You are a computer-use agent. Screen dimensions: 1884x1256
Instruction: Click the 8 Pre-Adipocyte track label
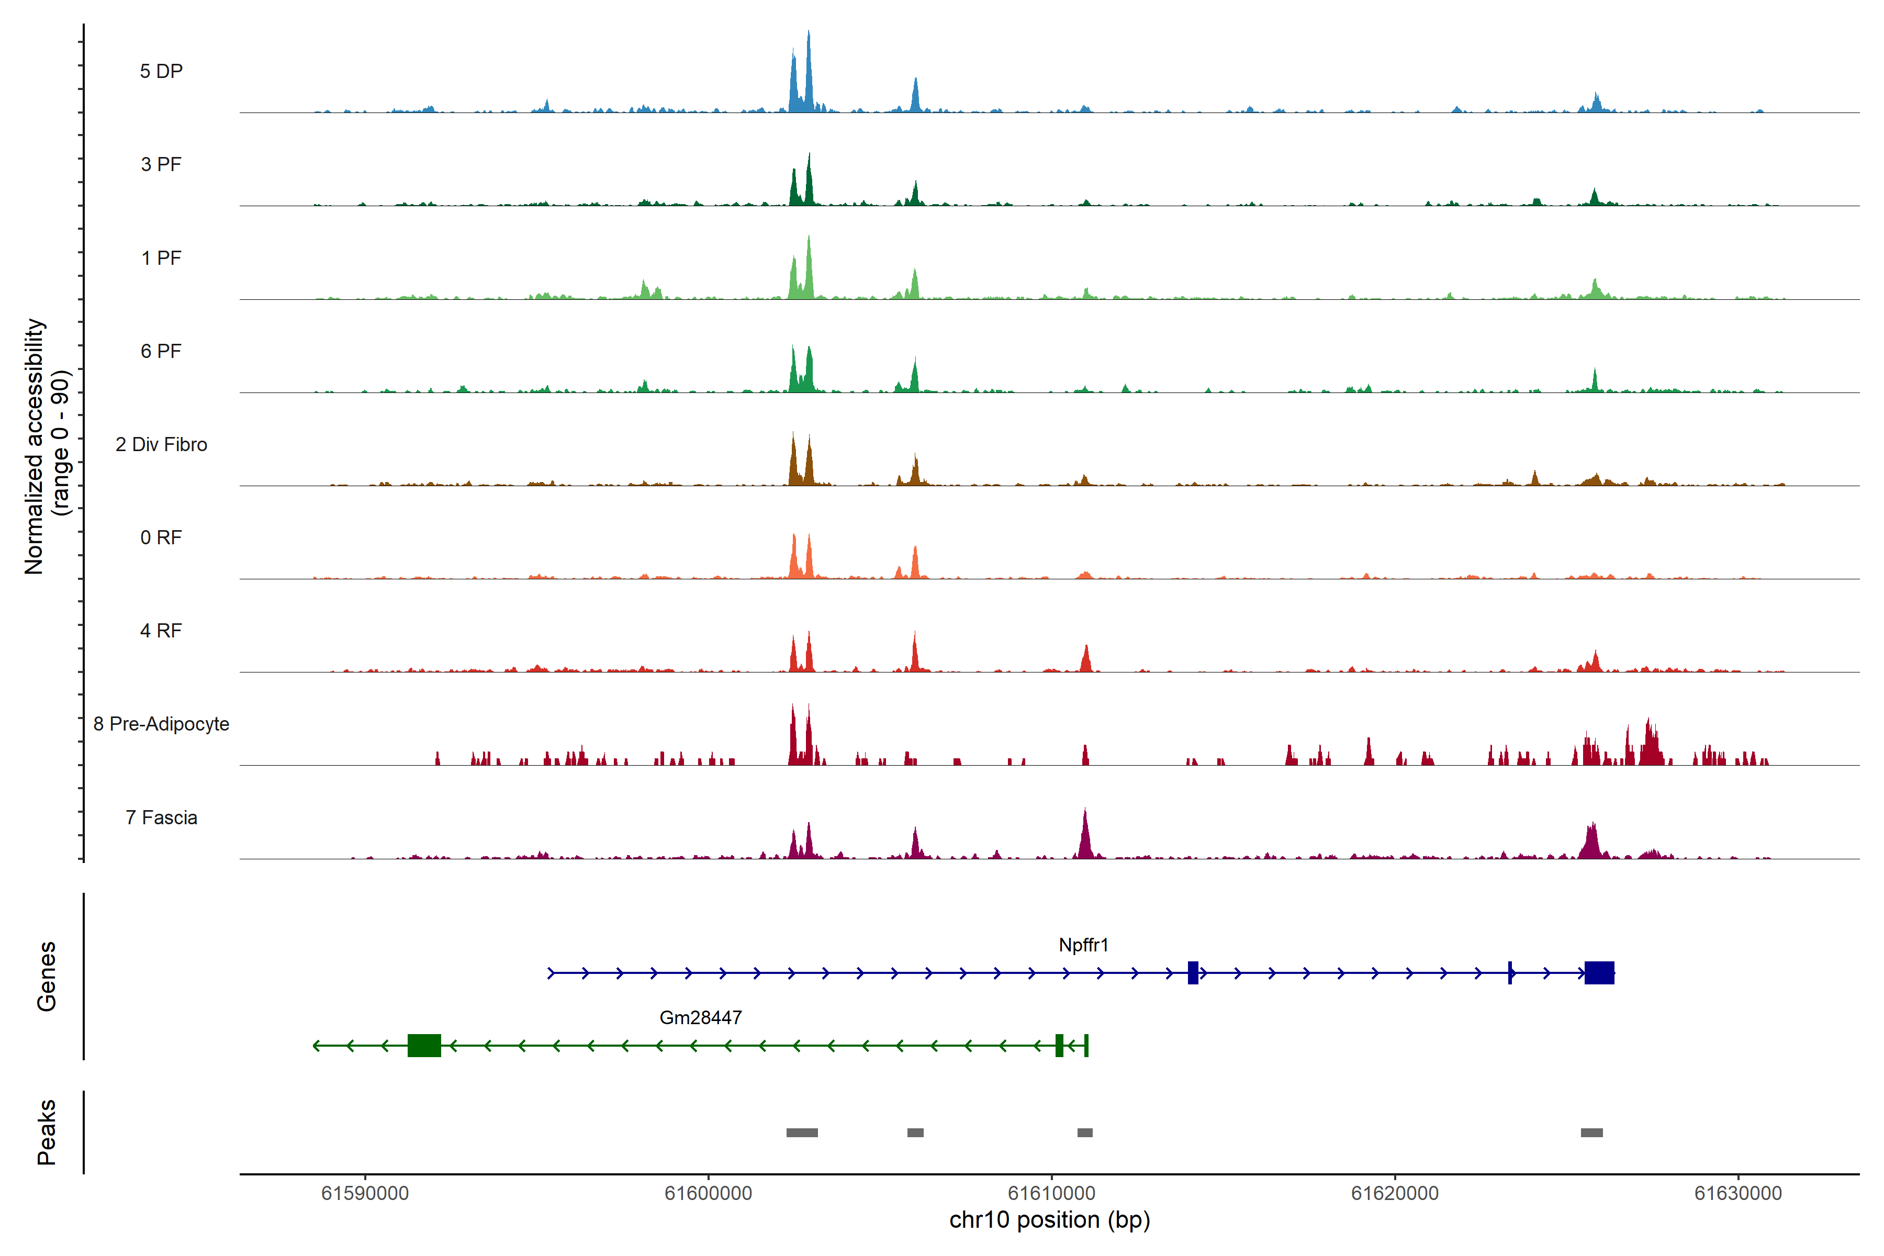click(x=161, y=724)
